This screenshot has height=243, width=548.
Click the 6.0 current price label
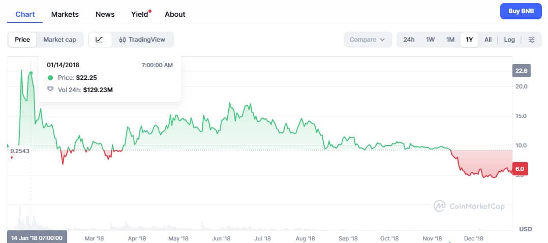click(x=520, y=169)
